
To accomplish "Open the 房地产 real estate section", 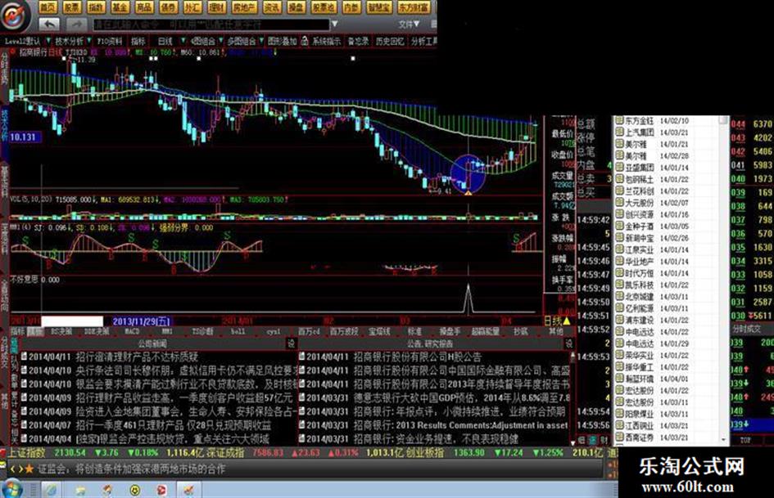I will click(244, 7).
